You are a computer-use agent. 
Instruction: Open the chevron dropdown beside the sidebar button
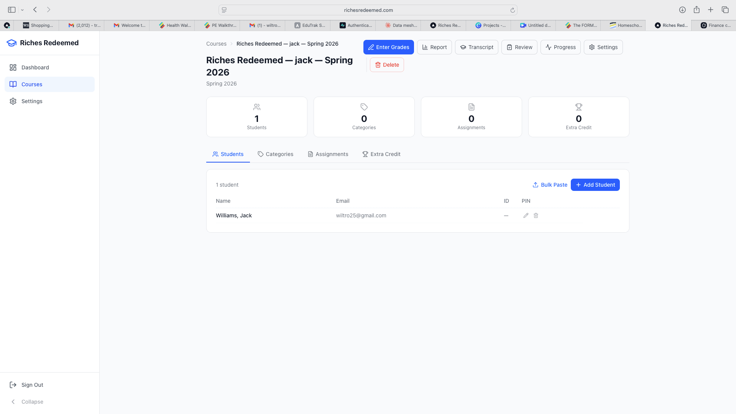(22, 10)
